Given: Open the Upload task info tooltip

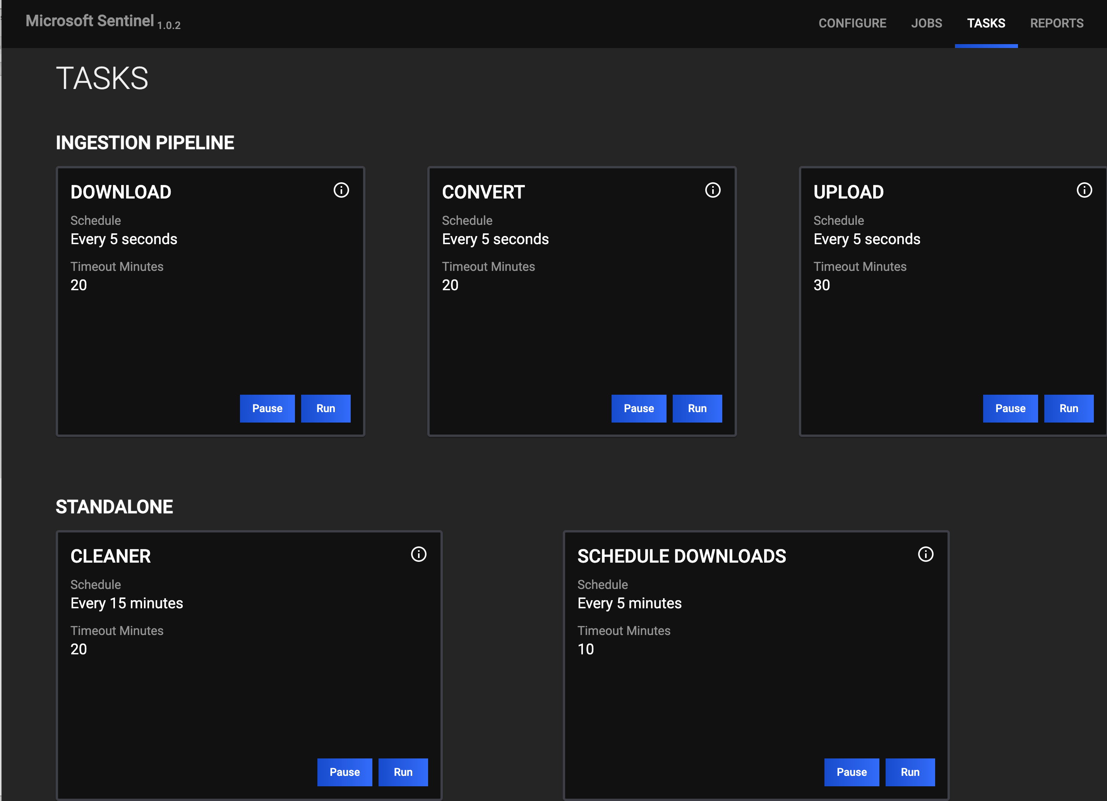Looking at the screenshot, I should 1084,190.
